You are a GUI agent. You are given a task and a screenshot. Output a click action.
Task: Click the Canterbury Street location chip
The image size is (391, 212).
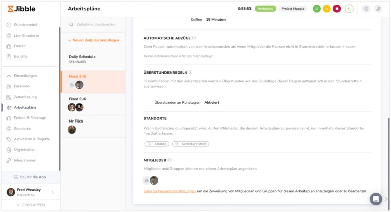(x=190, y=144)
